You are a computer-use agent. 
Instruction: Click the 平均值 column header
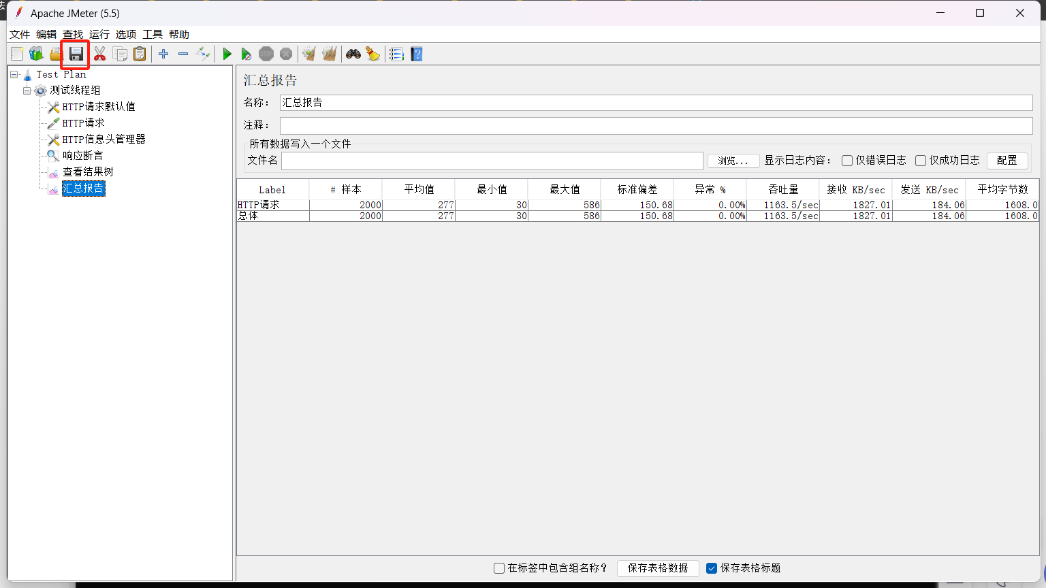pyautogui.click(x=418, y=190)
